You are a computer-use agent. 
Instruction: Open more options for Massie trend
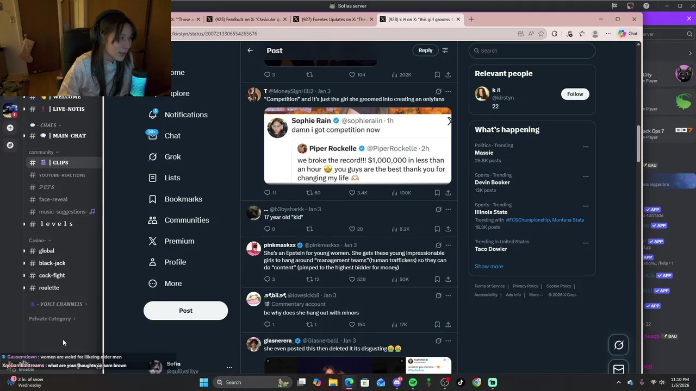[x=586, y=147]
